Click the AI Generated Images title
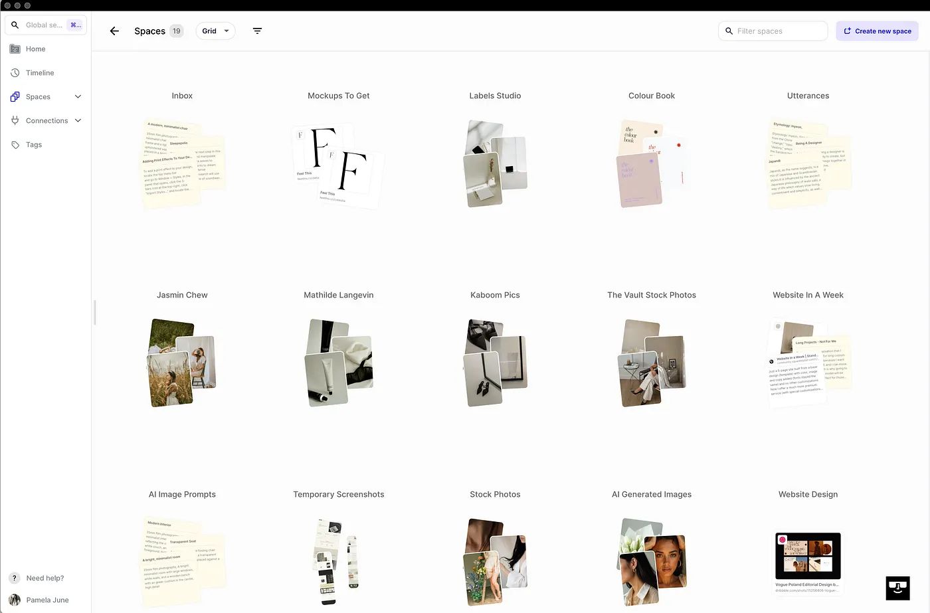The width and height of the screenshot is (930, 613). 652,494
